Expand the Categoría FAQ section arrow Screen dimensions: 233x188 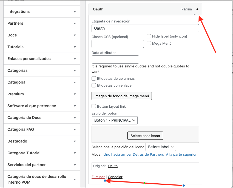click(x=75, y=130)
